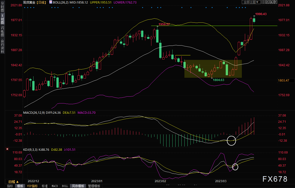Toggle the crosshair cursor icon
Screen dimensions: 295x188
[263, 2]
